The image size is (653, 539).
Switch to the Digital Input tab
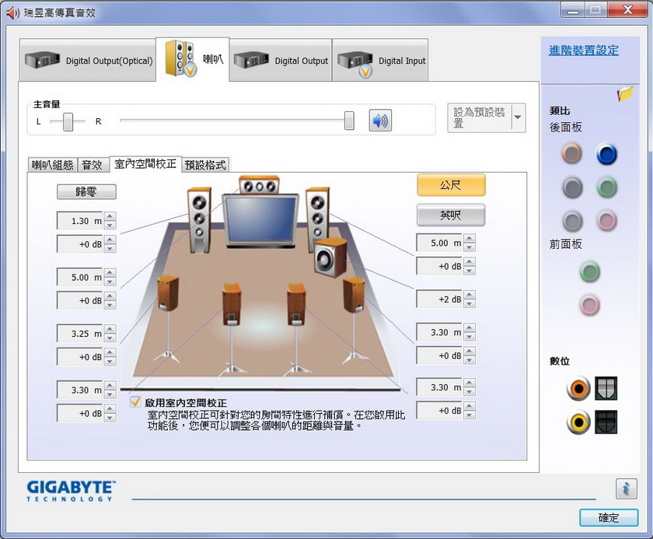coord(380,61)
